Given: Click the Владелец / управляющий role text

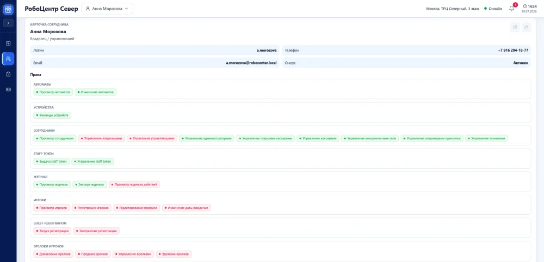Looking at the screenshot, I should pos(52,39).
